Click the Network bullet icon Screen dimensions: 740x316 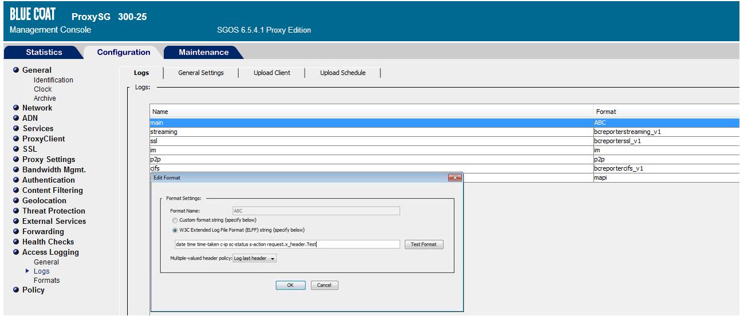point(16,108)
